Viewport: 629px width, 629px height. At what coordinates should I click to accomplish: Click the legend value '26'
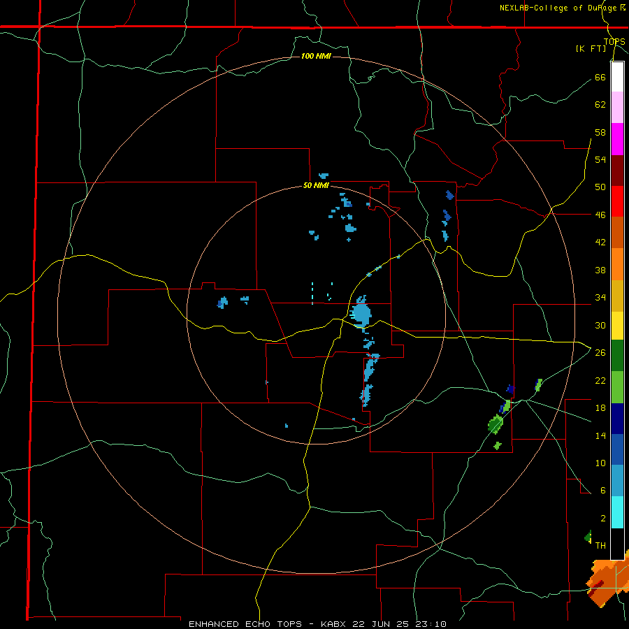pos(600,353)
